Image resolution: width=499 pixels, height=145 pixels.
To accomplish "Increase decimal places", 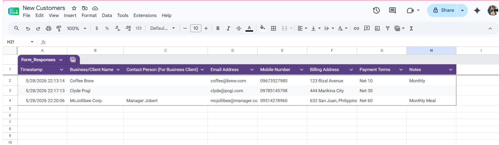I will coord(128,28).
